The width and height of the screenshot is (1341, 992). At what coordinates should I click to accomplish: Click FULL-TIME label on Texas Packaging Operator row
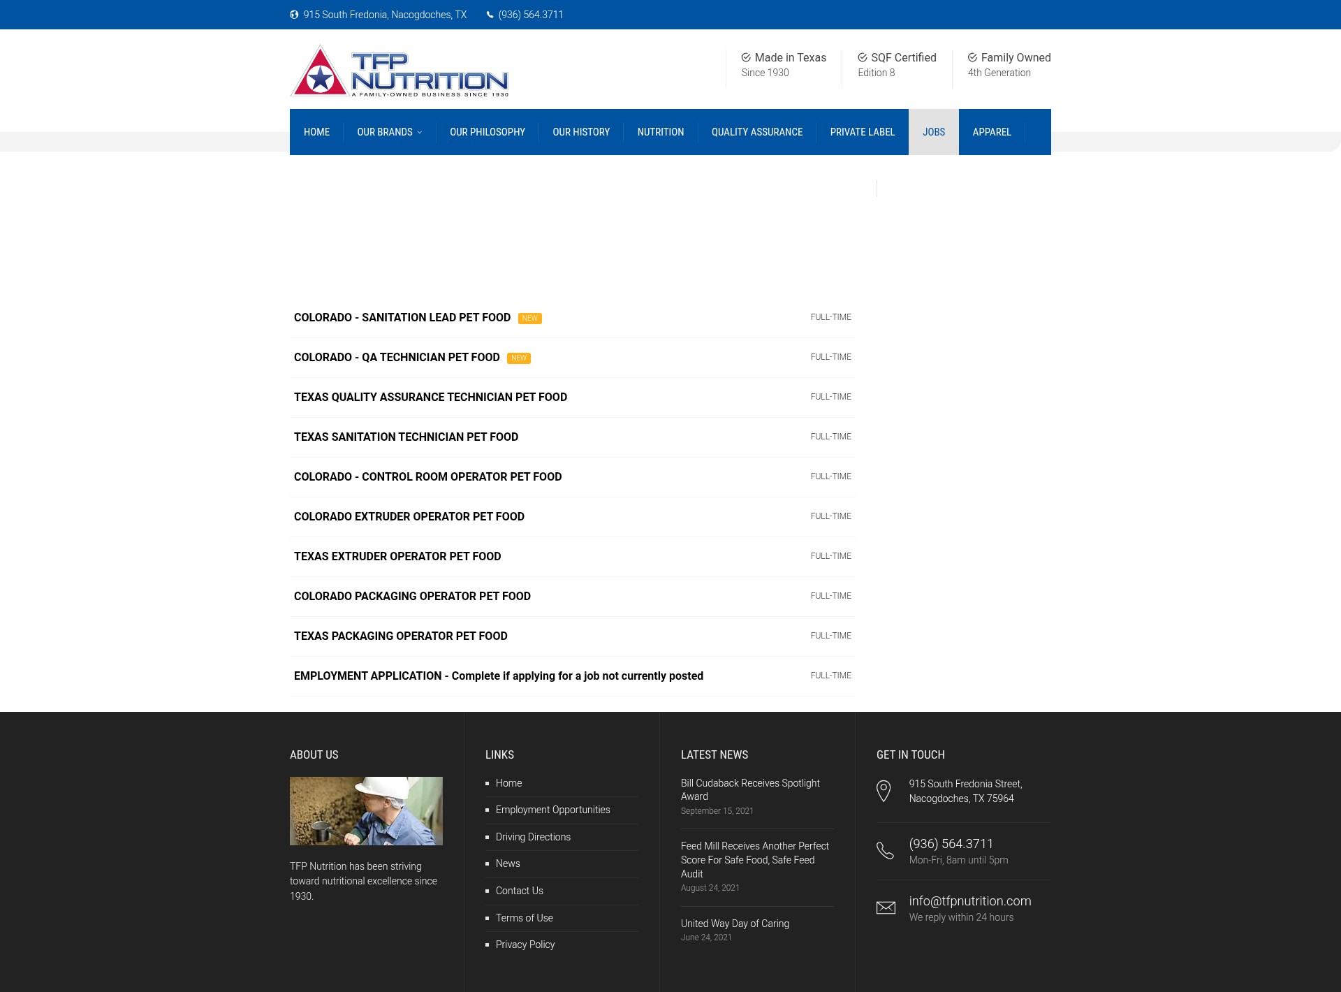click(831, 636)
